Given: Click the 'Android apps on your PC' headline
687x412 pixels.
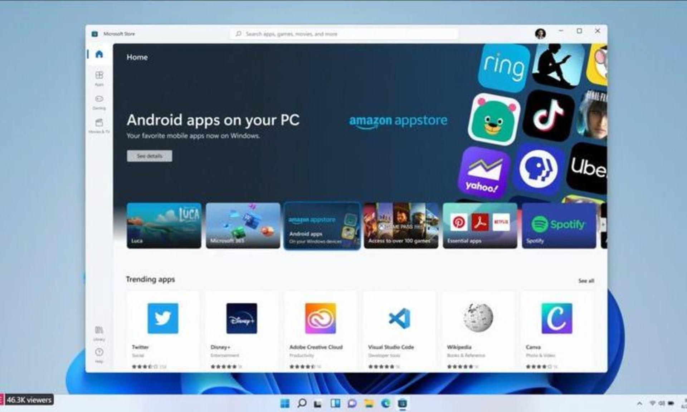Looking at the screenshot, I should (x=213, y=120).
